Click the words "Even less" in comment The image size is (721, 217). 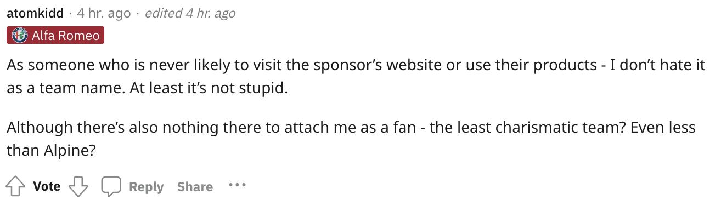click(x=663, y=128)
